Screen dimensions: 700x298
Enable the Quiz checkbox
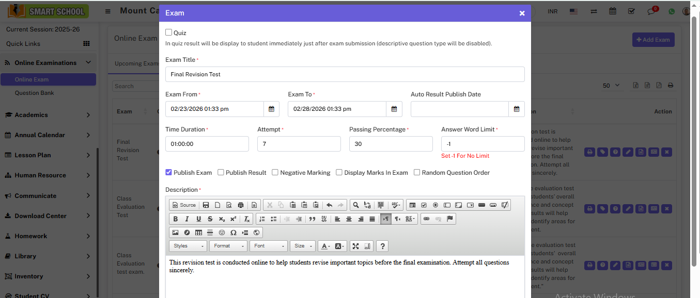pos(169,32)
